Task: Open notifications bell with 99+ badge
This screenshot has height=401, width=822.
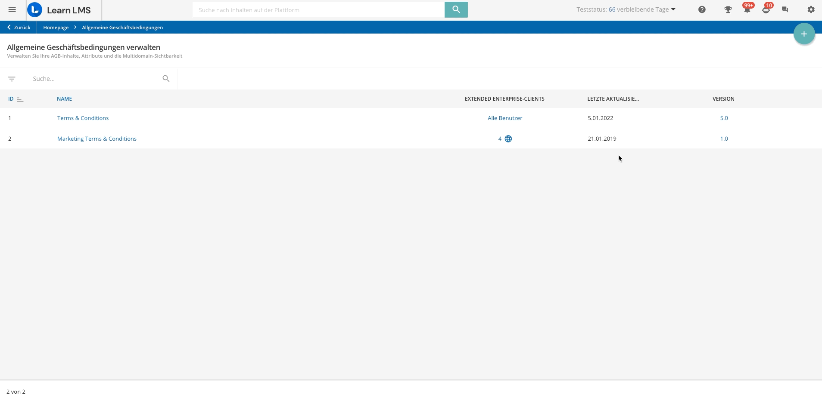Action: (x=747, y=9)
